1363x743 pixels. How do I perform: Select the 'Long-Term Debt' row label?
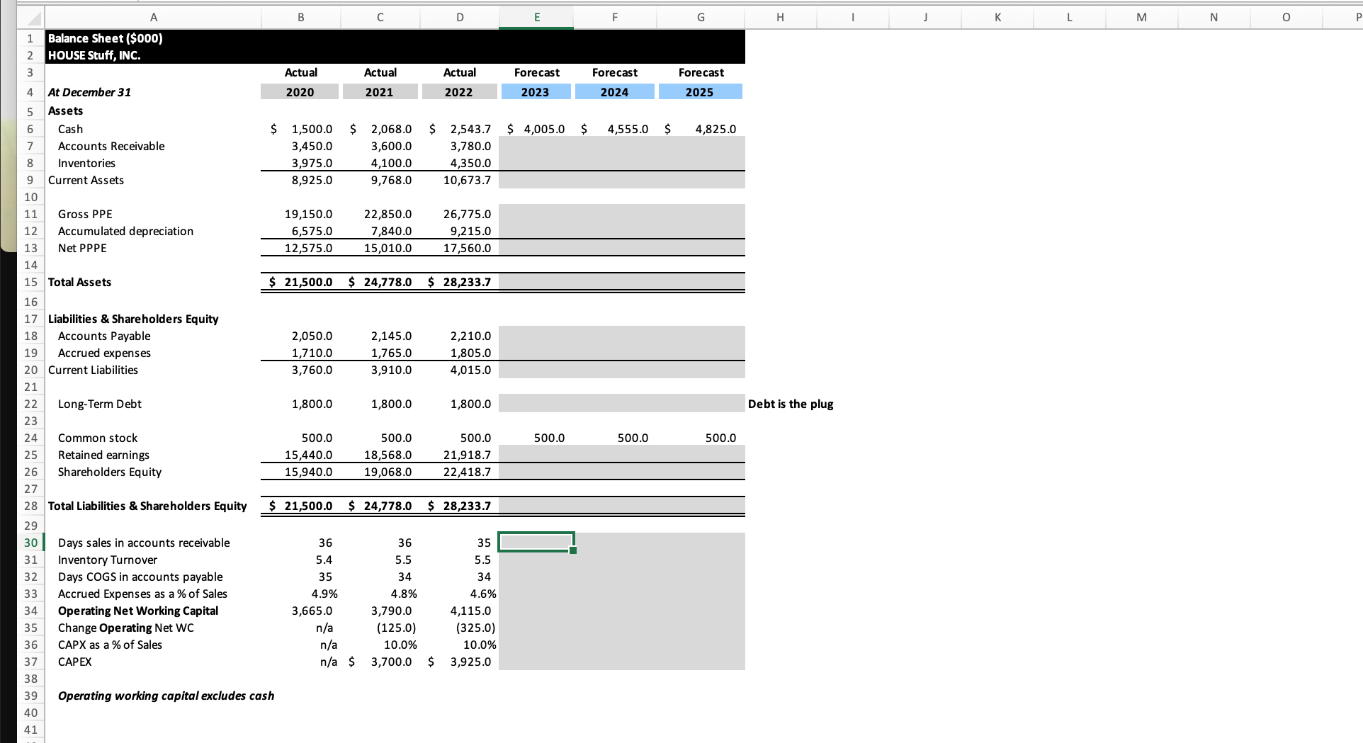(100, 404)
